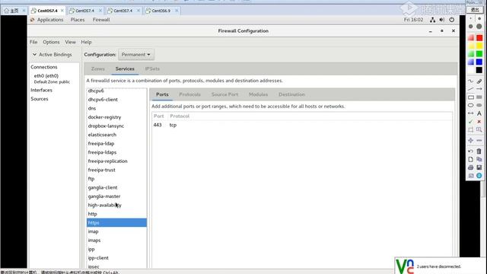Image resolution: width=487 pixels, height=274 pixels.
Task: Select the eth0 (eth0) connection
Action: [46, 75]
